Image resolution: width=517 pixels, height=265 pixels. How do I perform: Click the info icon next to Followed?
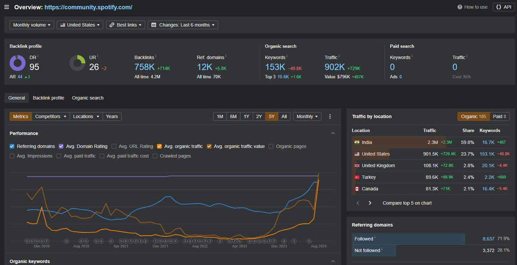tap(375, 238)
